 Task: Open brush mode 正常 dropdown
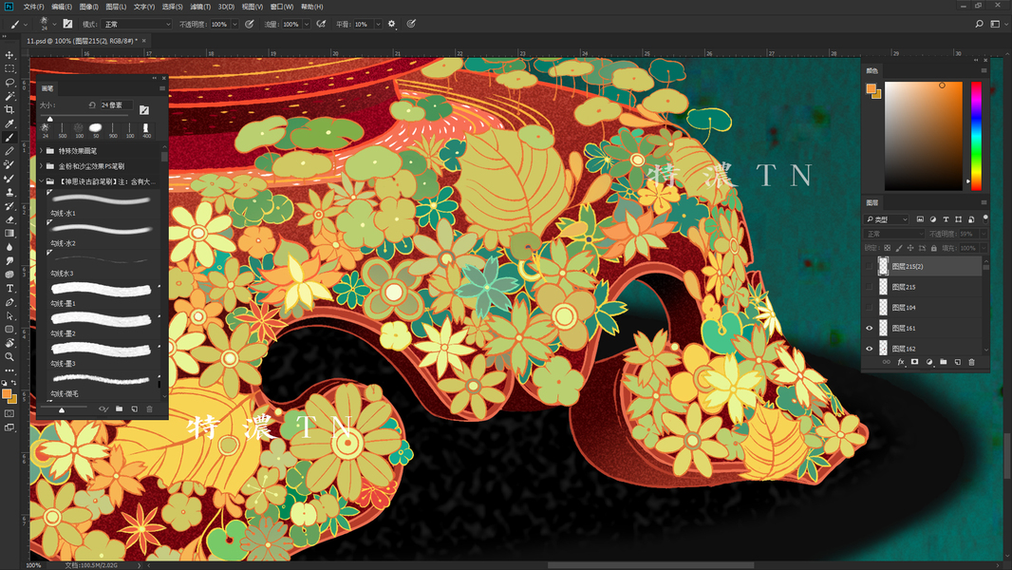coord(136,24)
